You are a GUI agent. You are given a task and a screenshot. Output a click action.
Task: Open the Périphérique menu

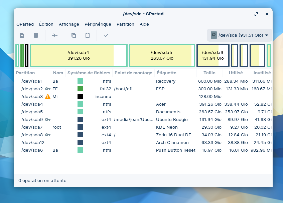click(x=98, y=24)
